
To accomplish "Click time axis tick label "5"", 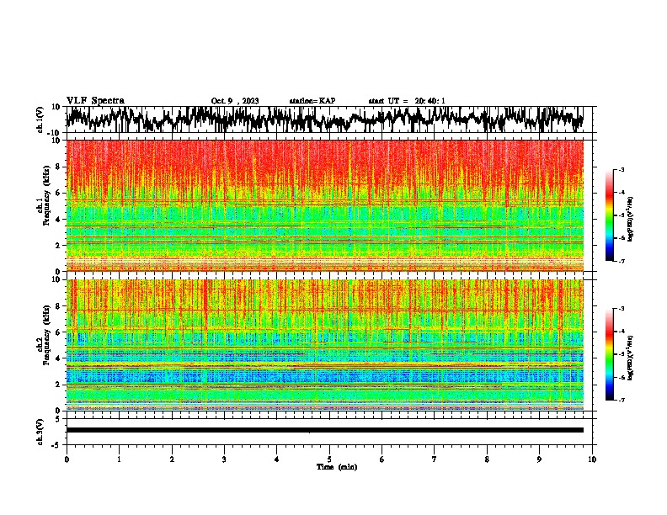I will [329, 459].
